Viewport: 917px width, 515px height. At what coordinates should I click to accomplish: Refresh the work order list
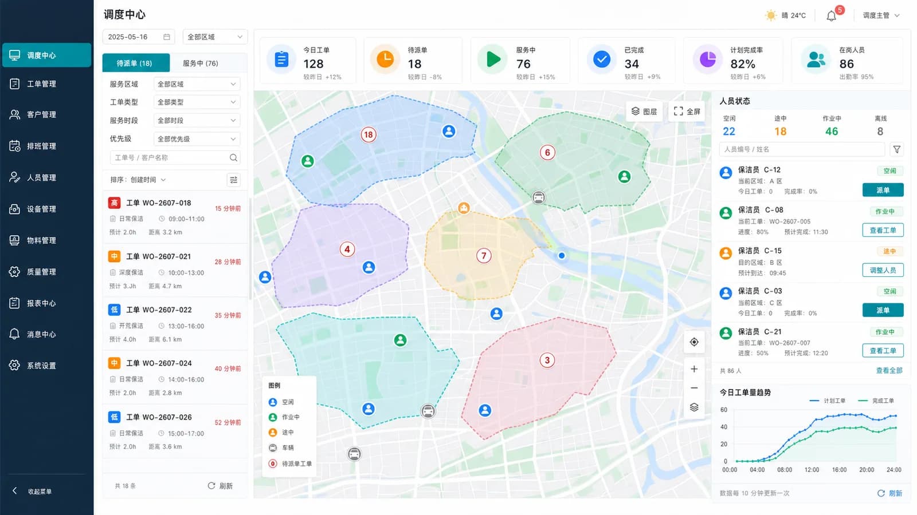click(x=220, y=486)
